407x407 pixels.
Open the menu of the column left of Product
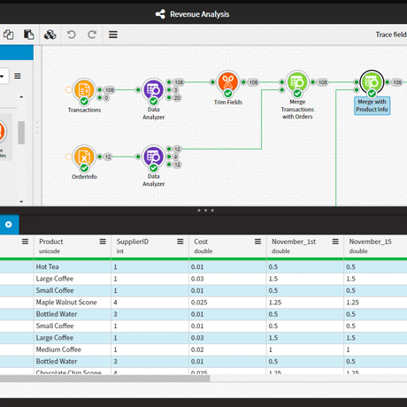pyautogui.click(x=25, y=242)
